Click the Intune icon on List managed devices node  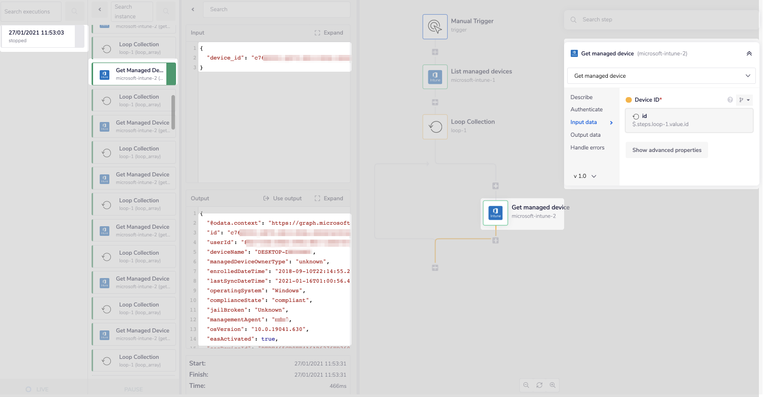(x=435, y=76)
